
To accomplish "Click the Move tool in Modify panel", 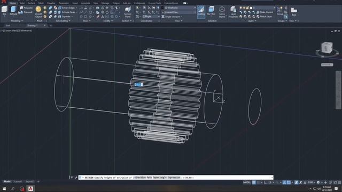I will click(x=107, y=8).
